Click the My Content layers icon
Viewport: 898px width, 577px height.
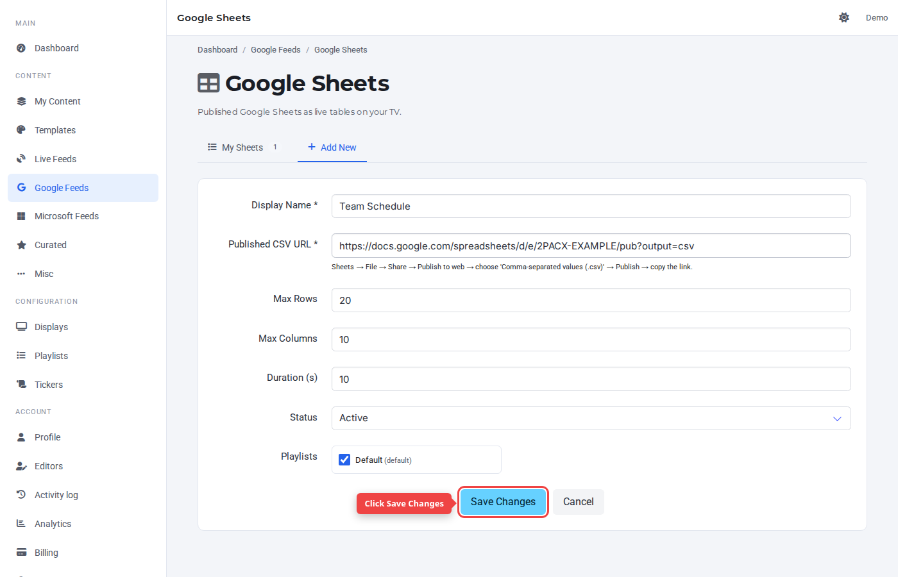(21, 101)
